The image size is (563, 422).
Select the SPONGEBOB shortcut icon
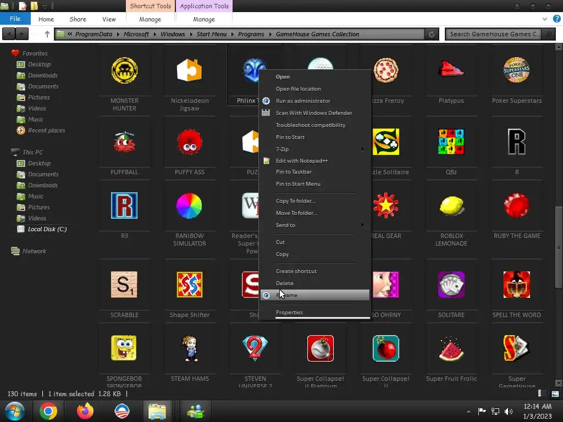point(124,348)
